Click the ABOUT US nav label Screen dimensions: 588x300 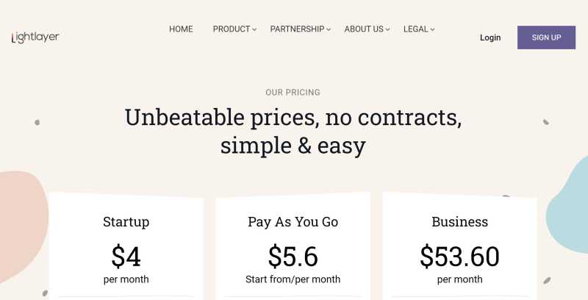364,29
